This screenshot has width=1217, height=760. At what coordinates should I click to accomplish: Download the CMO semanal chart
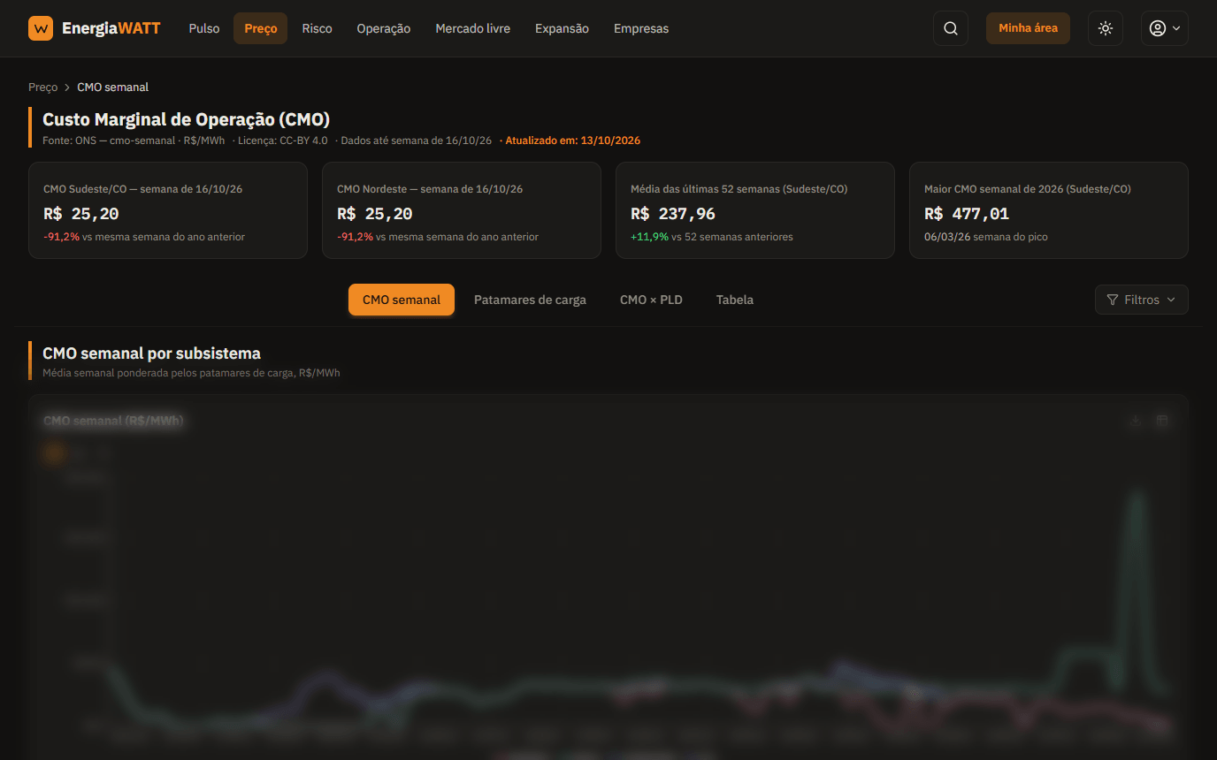(x=1136, y=421)
